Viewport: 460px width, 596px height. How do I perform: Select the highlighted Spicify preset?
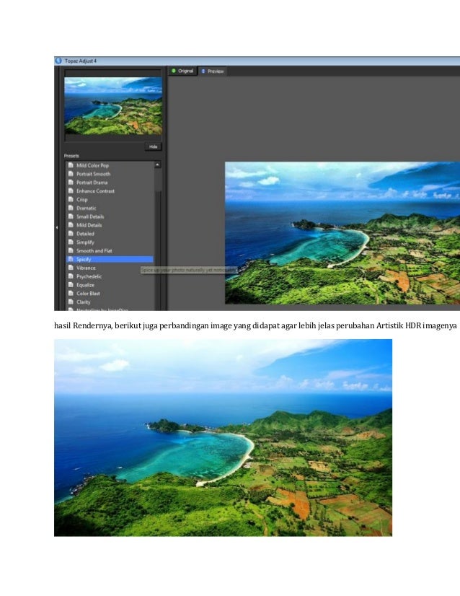tap(110, 259)
